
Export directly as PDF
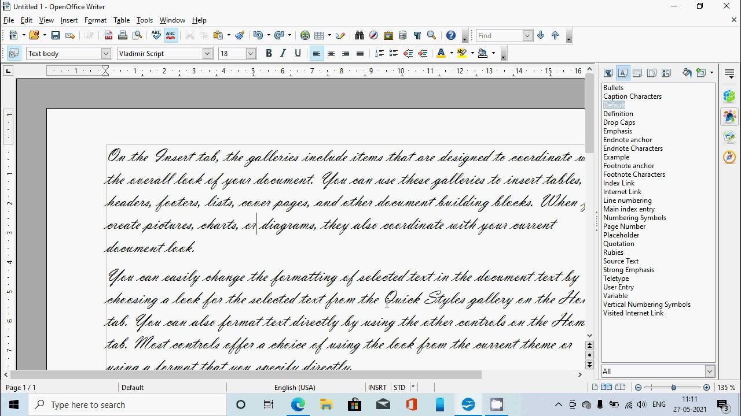coord(108,35)
